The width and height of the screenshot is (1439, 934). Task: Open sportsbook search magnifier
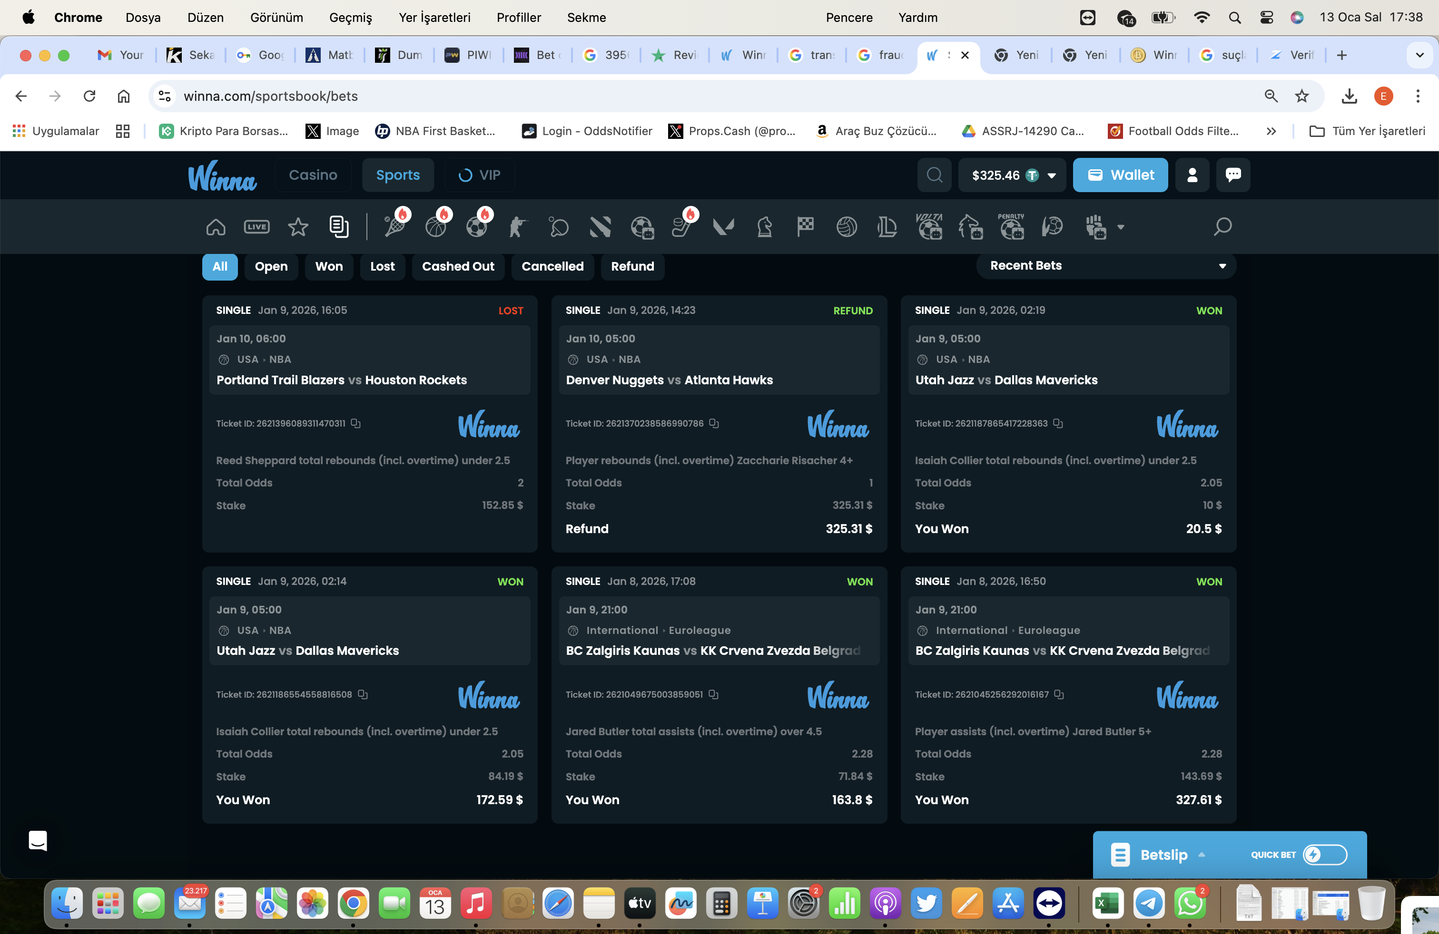tap(1222, 227)
